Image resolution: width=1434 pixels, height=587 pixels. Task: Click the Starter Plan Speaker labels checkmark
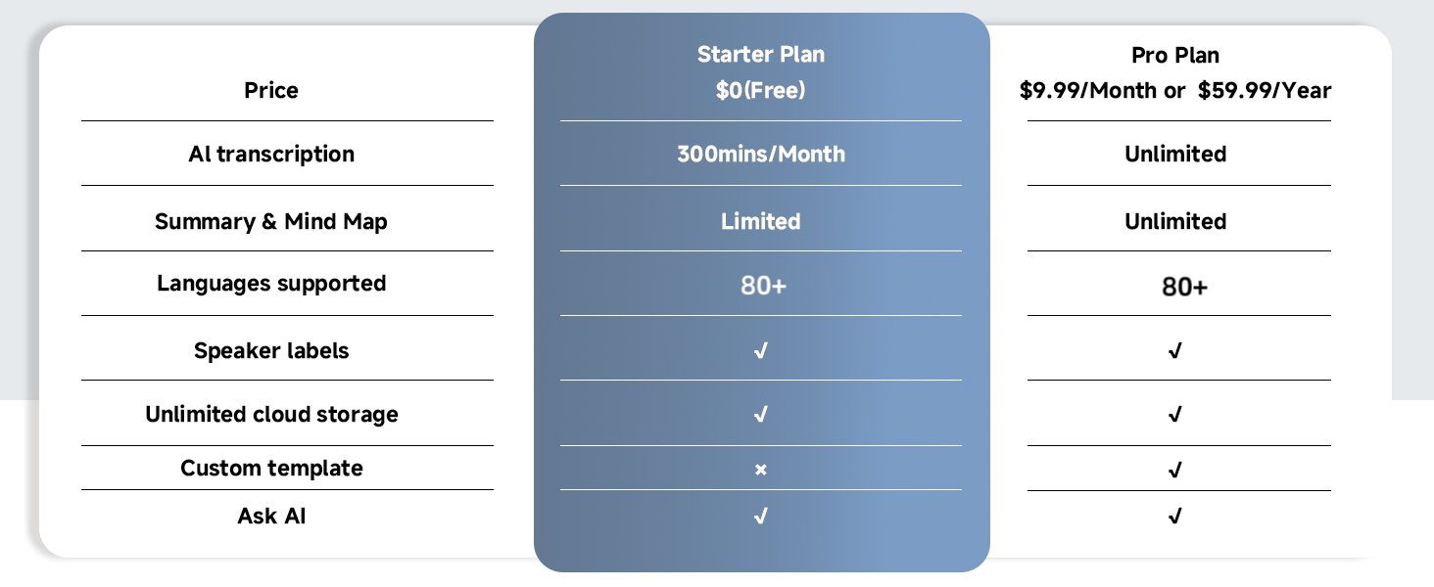761,350
